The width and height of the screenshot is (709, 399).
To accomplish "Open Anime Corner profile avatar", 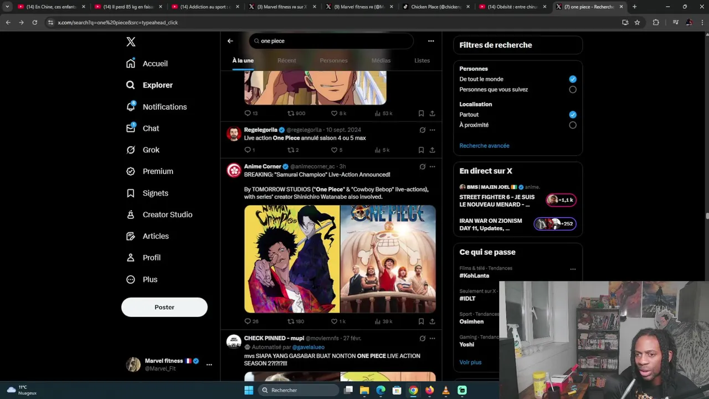I will tap(234, 170).
